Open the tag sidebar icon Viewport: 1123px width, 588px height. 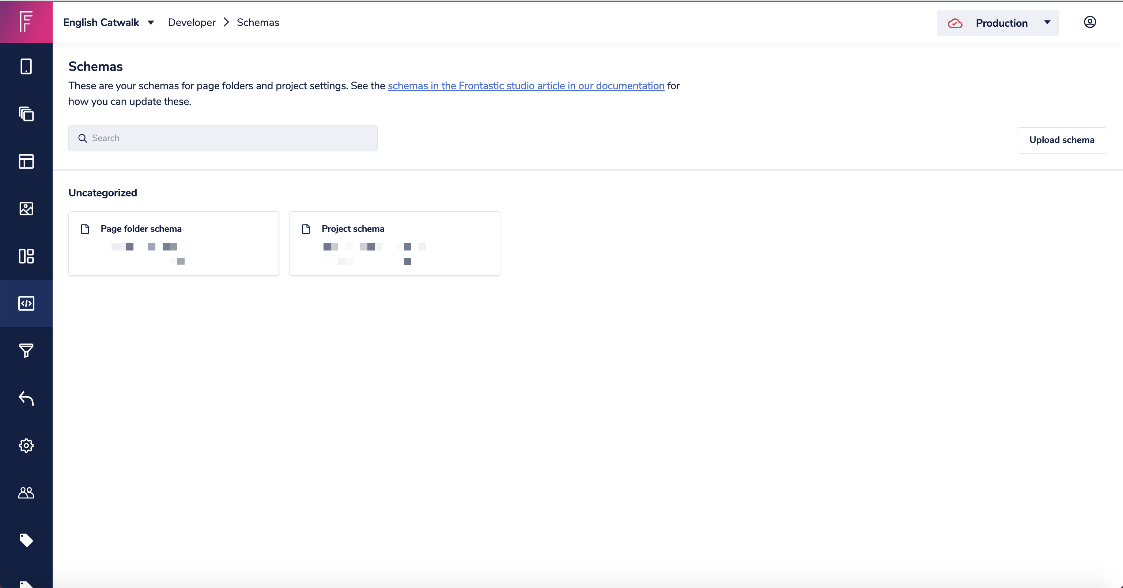tap(26, 540)
